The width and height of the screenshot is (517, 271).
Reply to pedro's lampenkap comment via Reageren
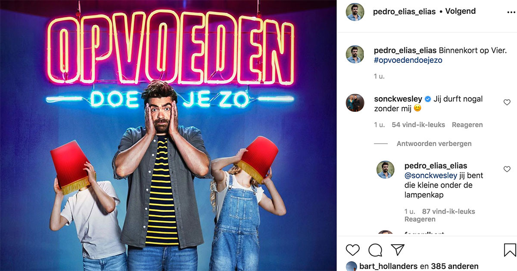click(x=420, y=219)
